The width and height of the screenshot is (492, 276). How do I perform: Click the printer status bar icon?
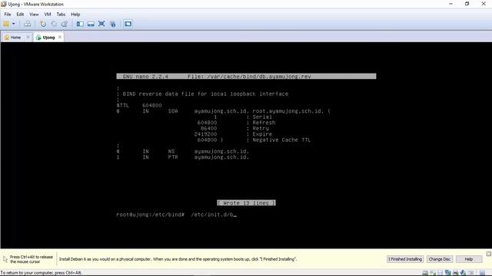[x=455, y=273]
